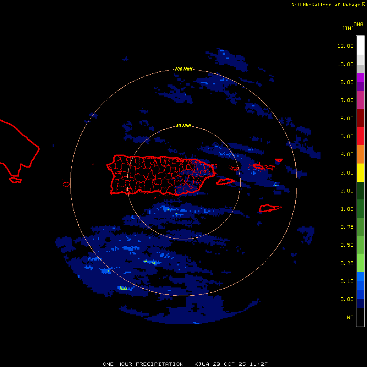The image size is (367, 367).
Task: Click the 5.00 legend value
Action: tap(347, 137)
